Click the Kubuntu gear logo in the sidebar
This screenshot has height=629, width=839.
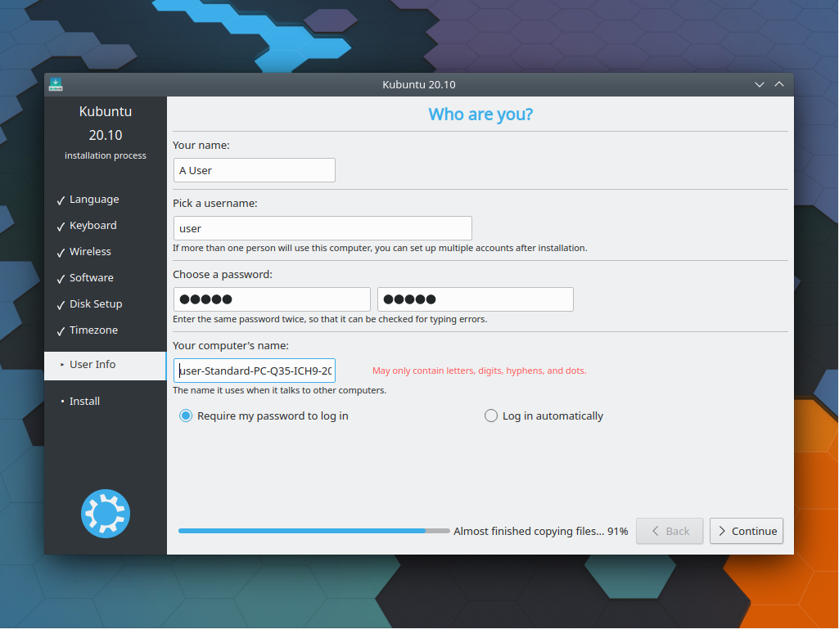(106, 514)
